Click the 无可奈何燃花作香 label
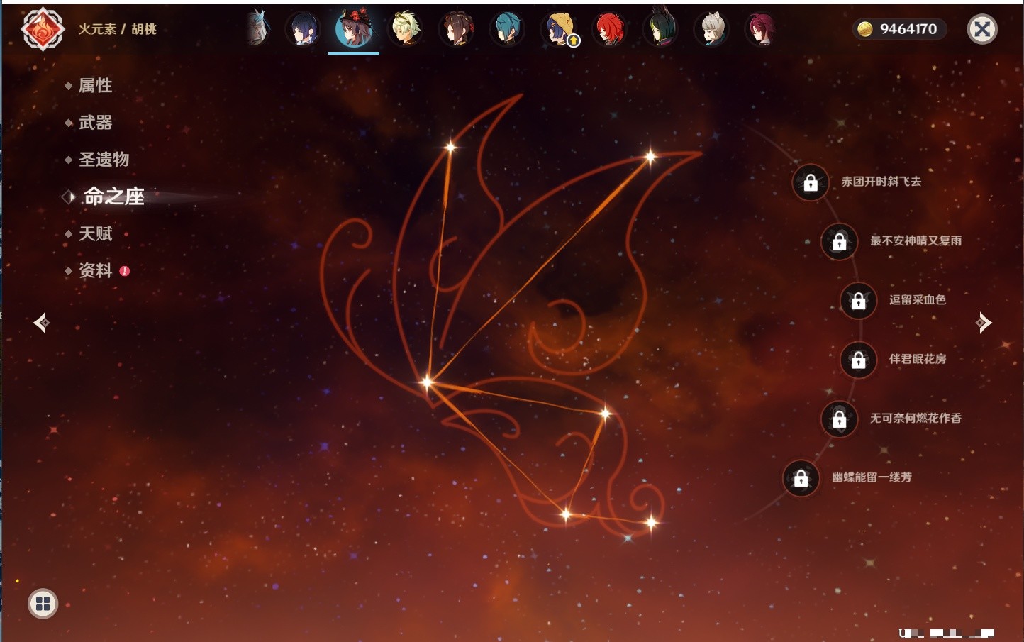The width and height of the screenshot is (1024, 642). click(916, 418)
